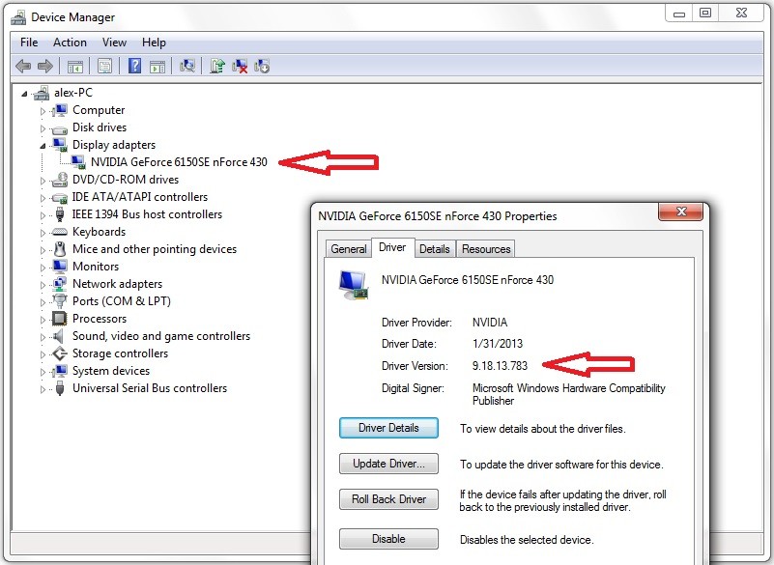Expand the Keyboards category

(43, 233)
